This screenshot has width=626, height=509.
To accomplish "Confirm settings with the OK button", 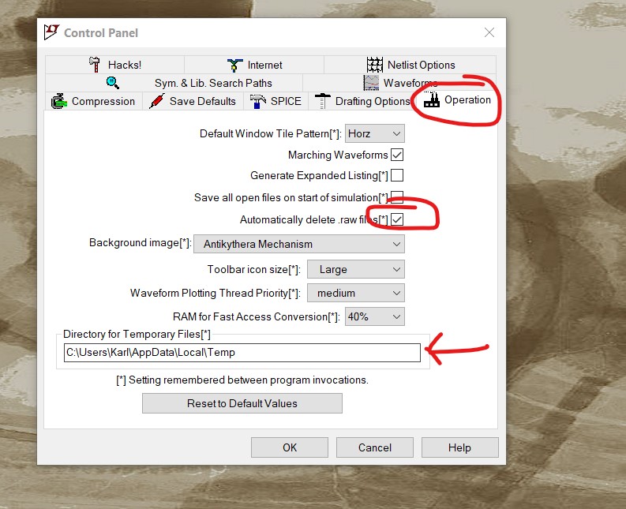I will coord(290,447).
